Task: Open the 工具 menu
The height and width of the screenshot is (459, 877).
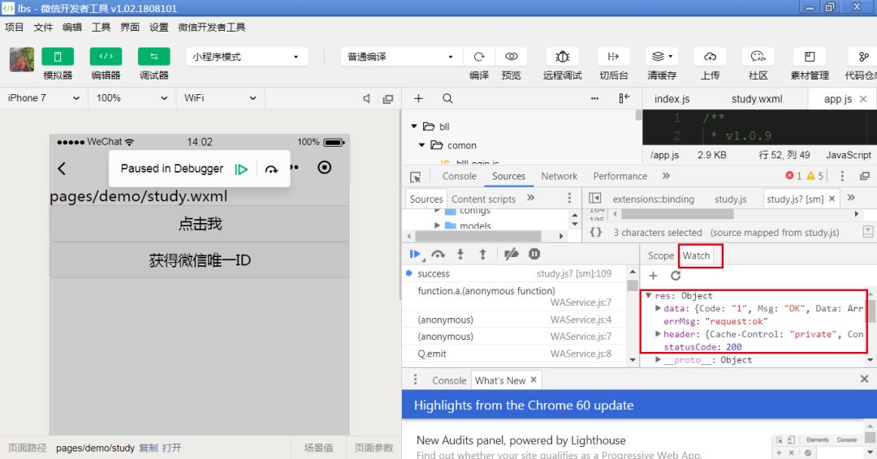Action: [x=102, y=27]
